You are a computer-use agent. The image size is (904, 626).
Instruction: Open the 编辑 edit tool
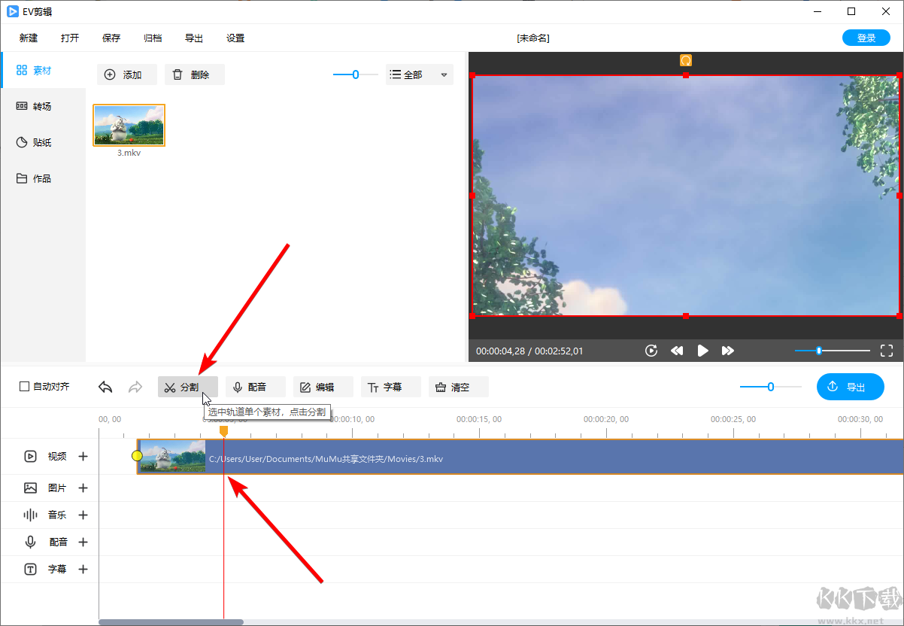pyautogui.click(x=323, y=386)
